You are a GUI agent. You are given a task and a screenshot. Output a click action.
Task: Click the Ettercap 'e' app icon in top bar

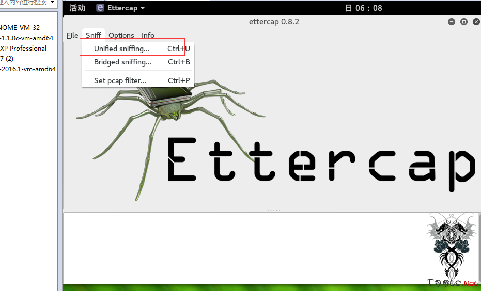click(100, 8)
